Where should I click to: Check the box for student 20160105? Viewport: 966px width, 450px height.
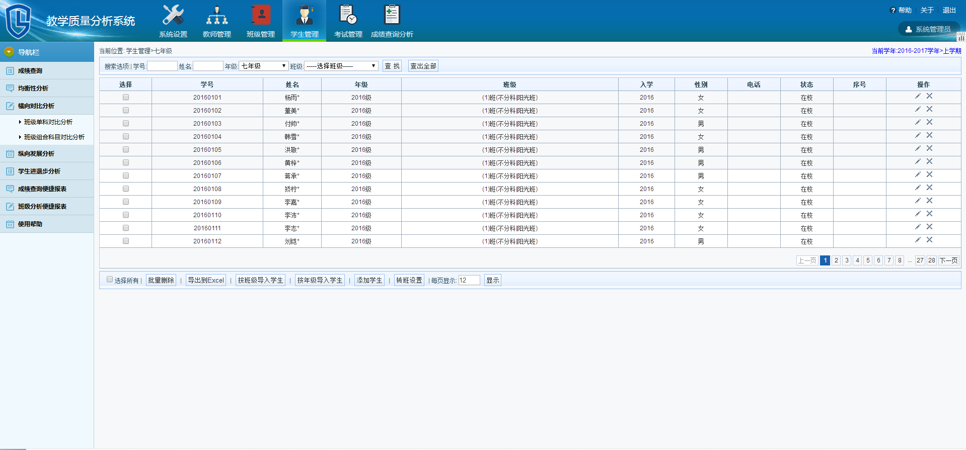click(126, 149)
